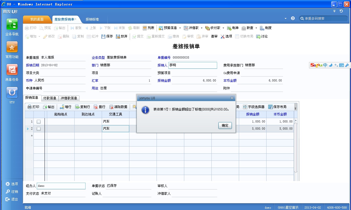Expand the 冲借款 dropdown arrow

[202, 28]
